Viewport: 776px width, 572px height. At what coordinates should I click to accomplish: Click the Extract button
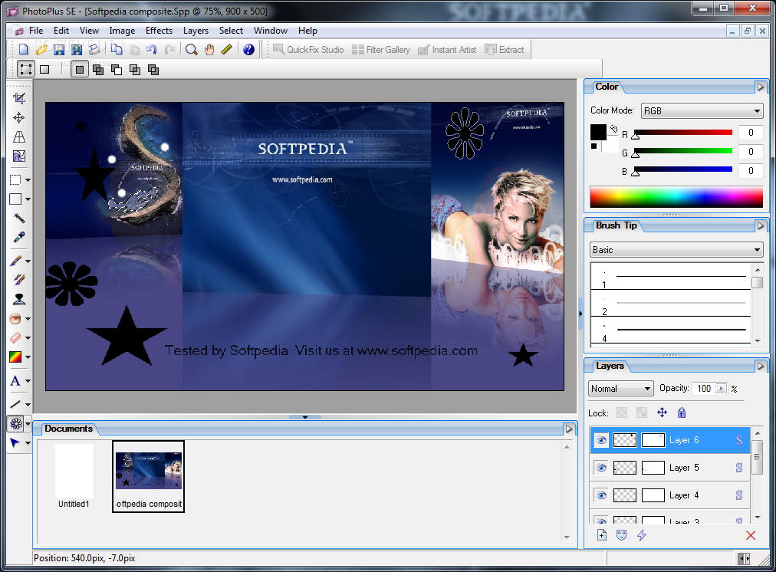point(505,50)
